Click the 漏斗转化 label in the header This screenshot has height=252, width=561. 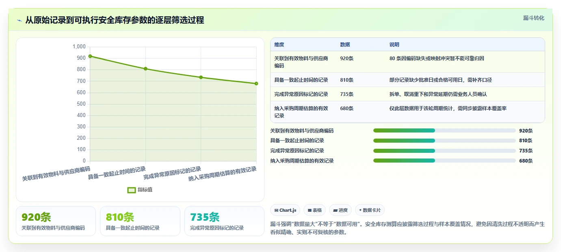(x=533, y=18)
